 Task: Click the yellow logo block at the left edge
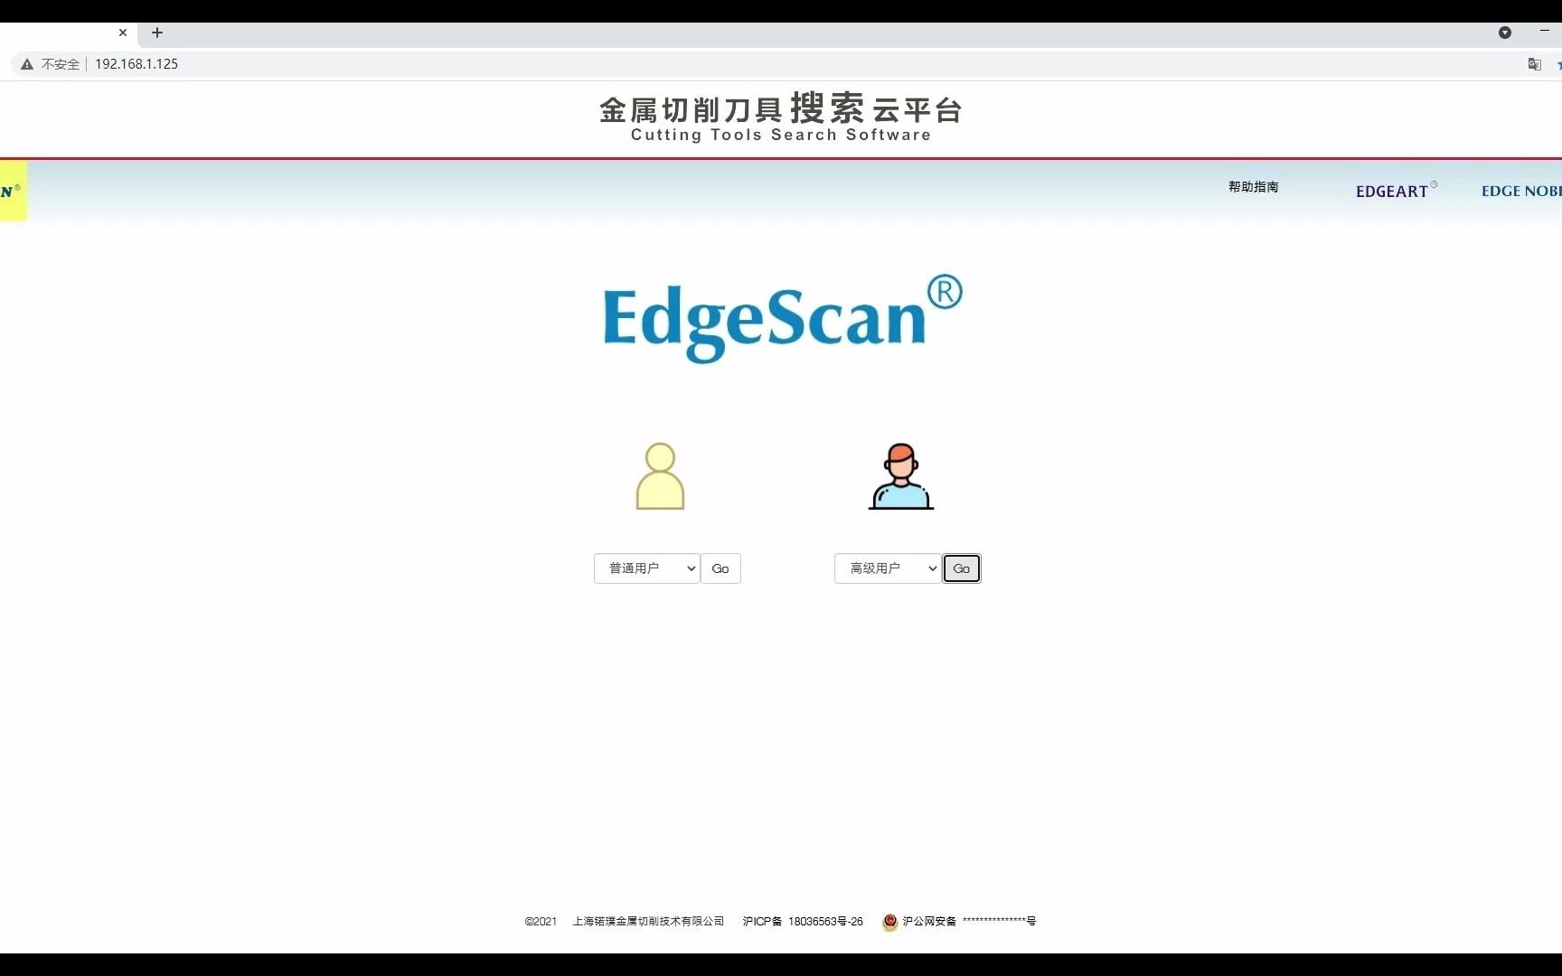coord(13,191)
